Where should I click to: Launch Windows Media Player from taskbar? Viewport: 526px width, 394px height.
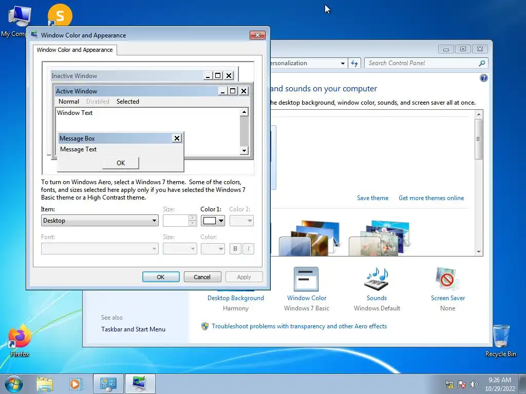[76, 384]
